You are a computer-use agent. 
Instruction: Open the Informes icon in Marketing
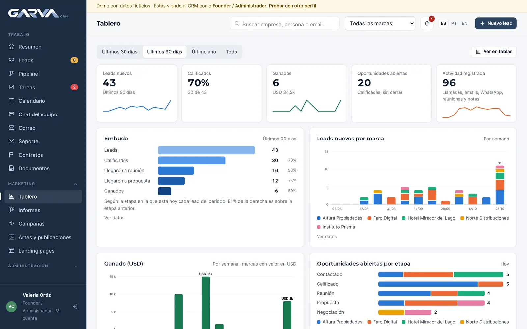click(11, 210)
